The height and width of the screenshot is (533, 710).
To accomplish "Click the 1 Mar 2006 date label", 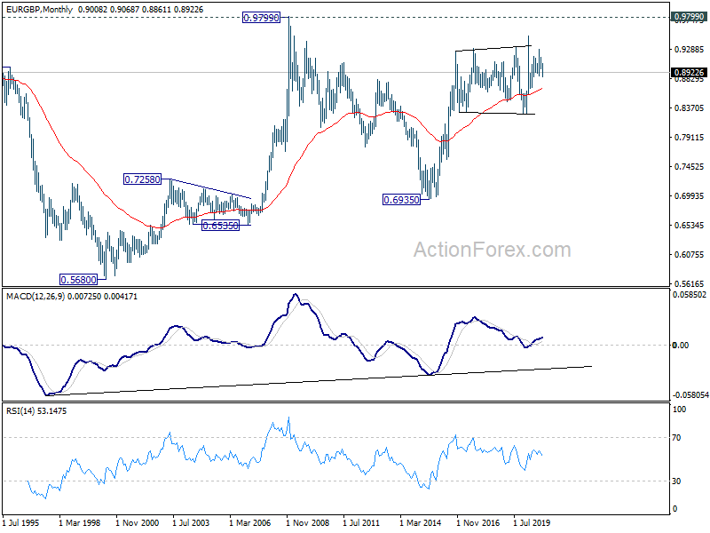I will tap(250, 522).
